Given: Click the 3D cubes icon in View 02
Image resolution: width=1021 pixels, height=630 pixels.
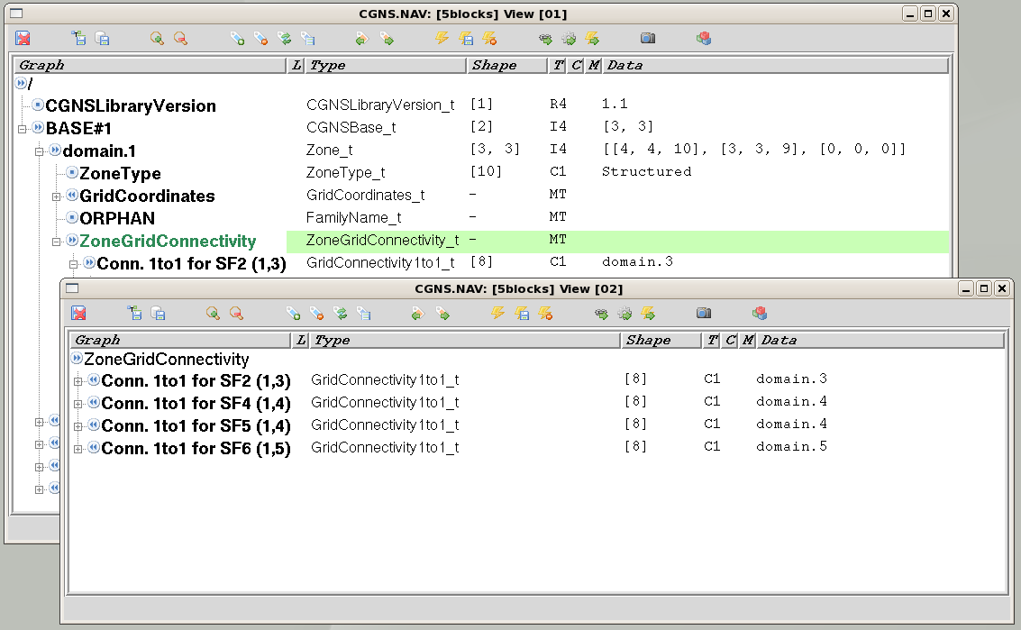Looking at the screenshot, I should (760, 314).
